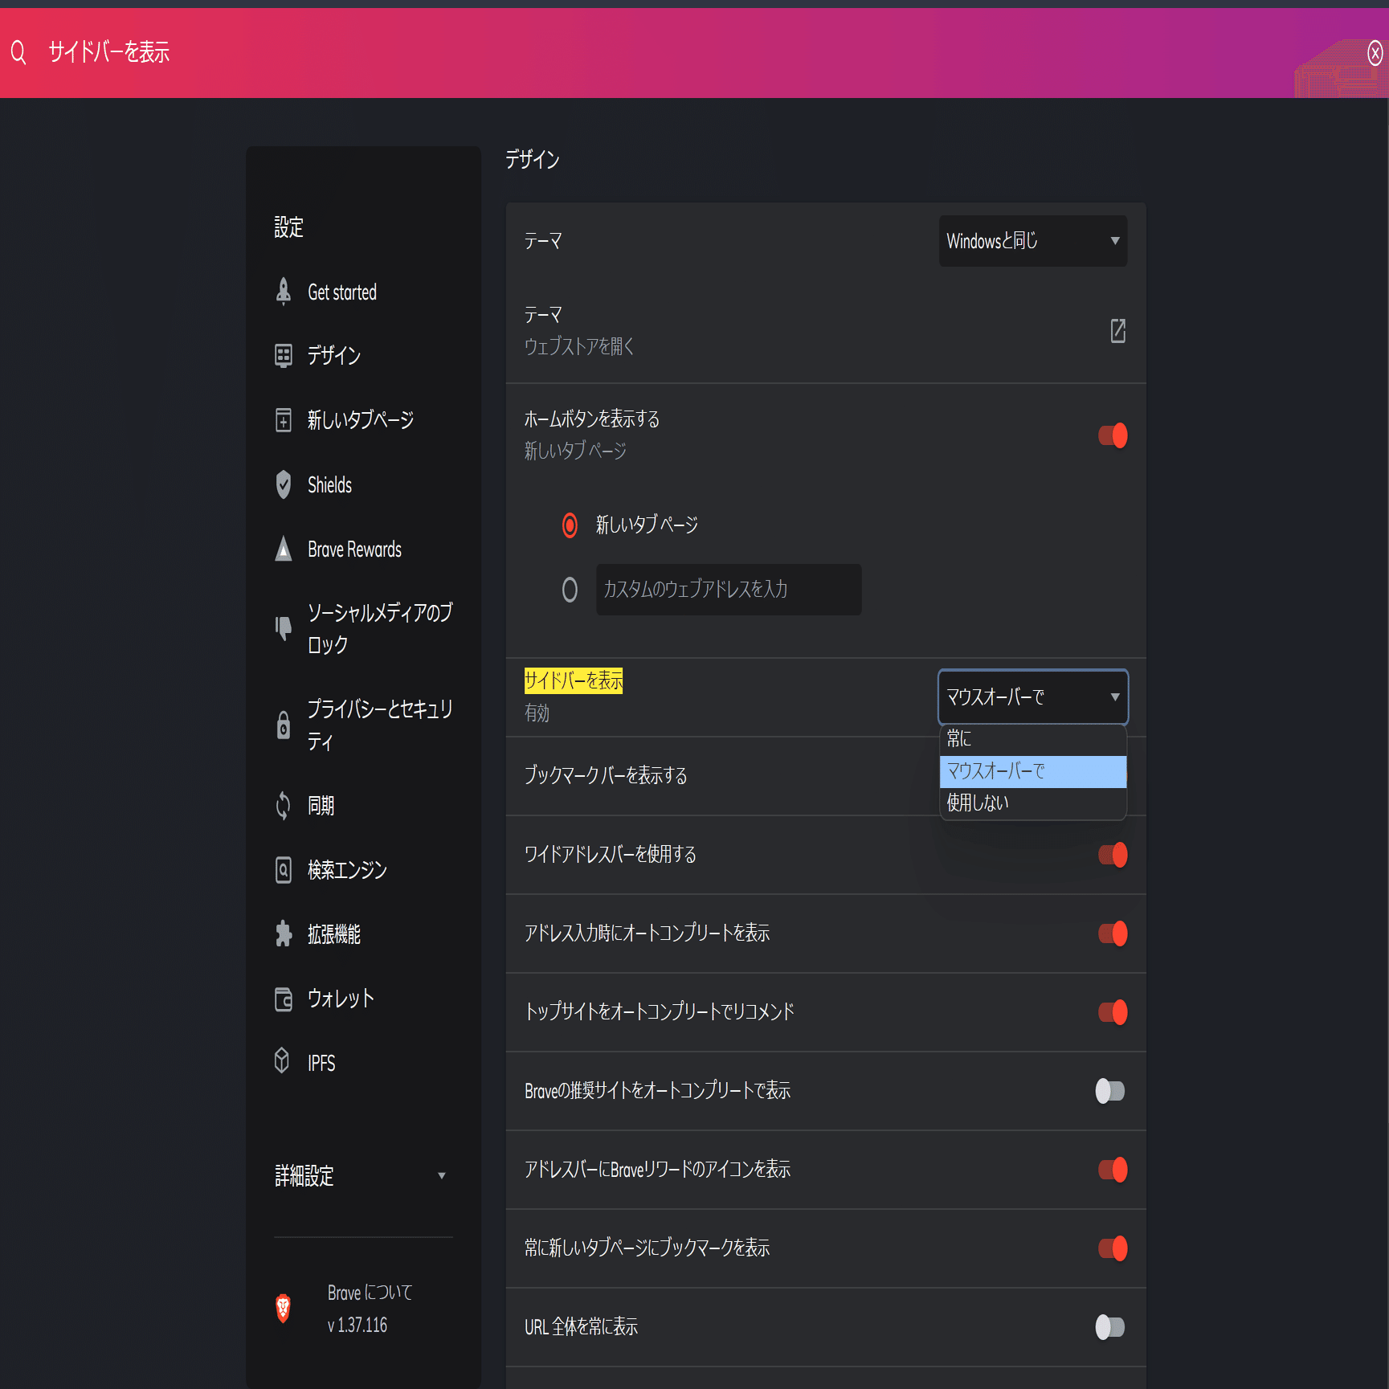Open the テーマ dropdown showing Windowsと同じ

[1033, 241]
